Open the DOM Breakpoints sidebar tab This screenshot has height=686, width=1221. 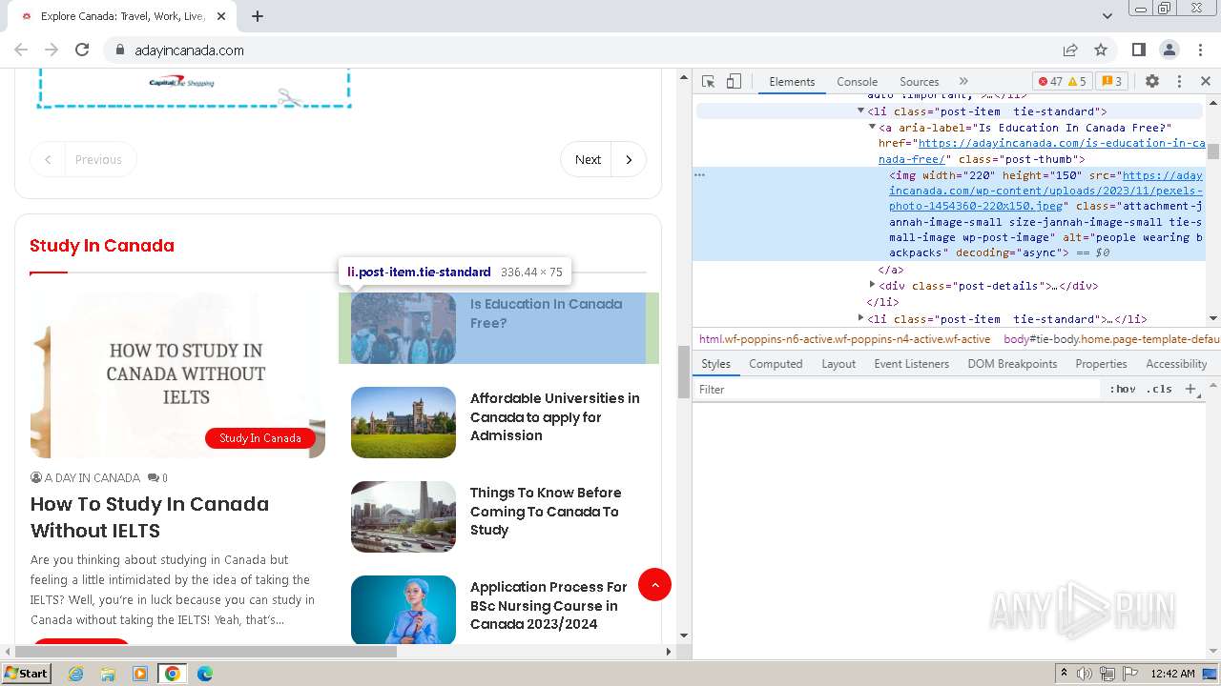[1012, 364]
